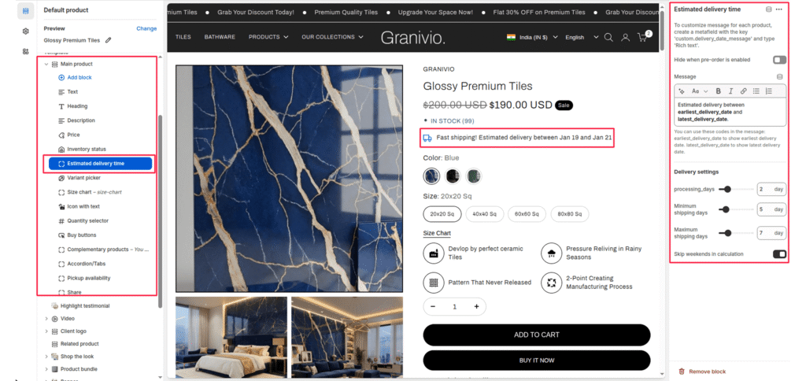
Task: Edit Glossy Premium Tiles preview pencil
Action: click(x=108, y=40)
